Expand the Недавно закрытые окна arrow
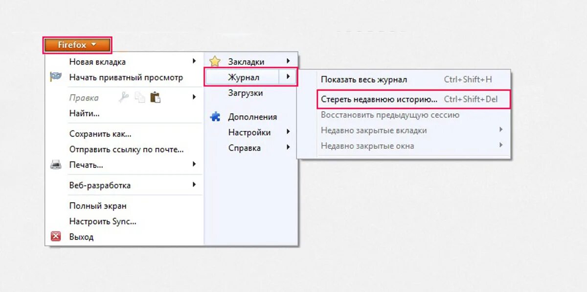 pyautogui.click(x=501, y=145)
